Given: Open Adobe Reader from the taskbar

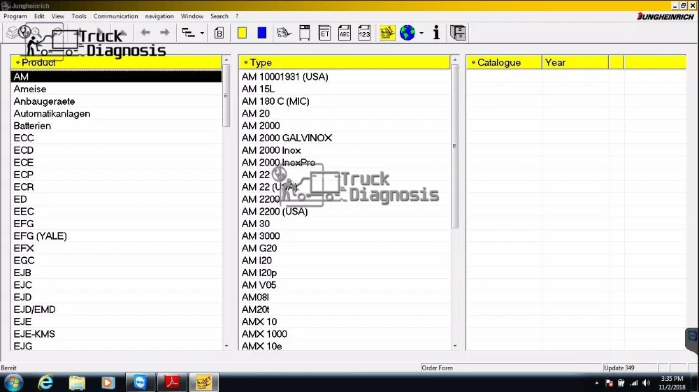Looking at the screenshot, I should 172,382.
